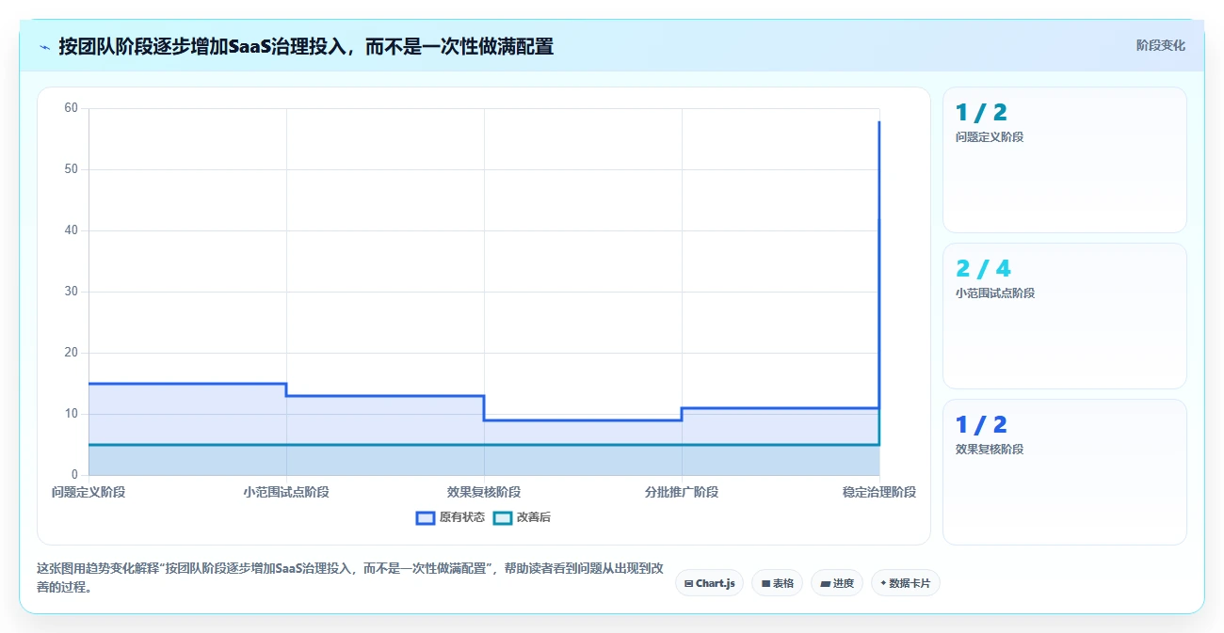Viewport: 1224px width, 633px height.
Task: Click the Chart.js tag pill
Action: [x=709, y=583]
